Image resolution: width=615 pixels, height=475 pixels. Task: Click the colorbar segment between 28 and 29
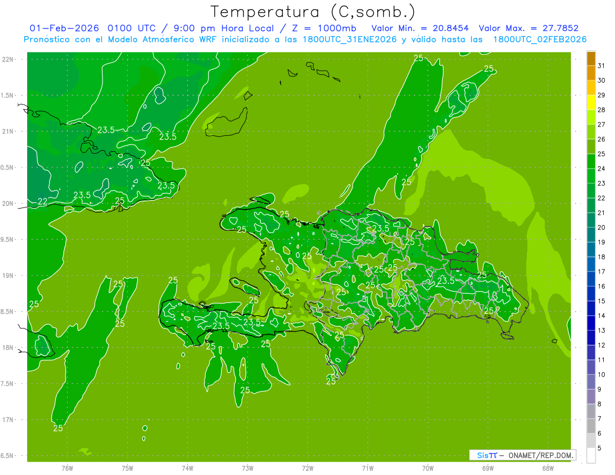click(x=591, y=102)
